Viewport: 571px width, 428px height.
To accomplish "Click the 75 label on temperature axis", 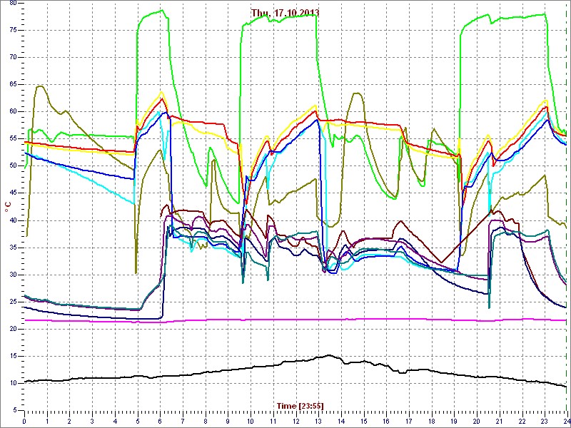I will coord(12,30).
